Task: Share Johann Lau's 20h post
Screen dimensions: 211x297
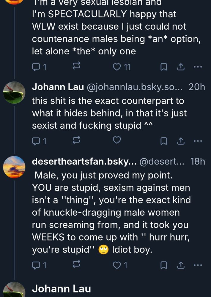Action: [x=180, y=141]
